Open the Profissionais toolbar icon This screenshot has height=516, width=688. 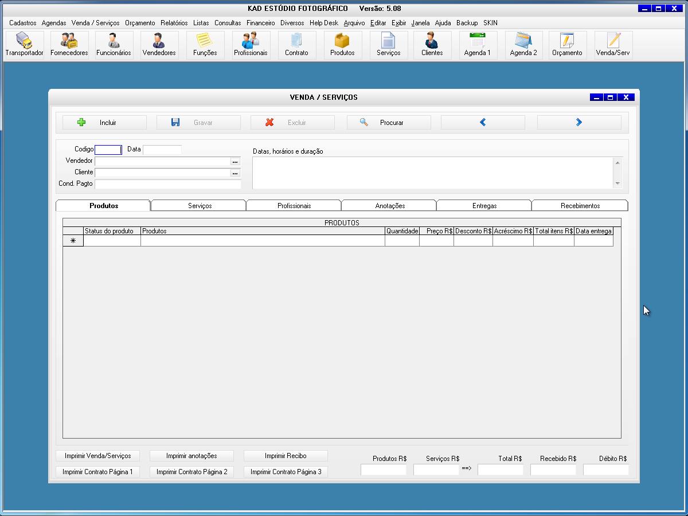point(251,45)
